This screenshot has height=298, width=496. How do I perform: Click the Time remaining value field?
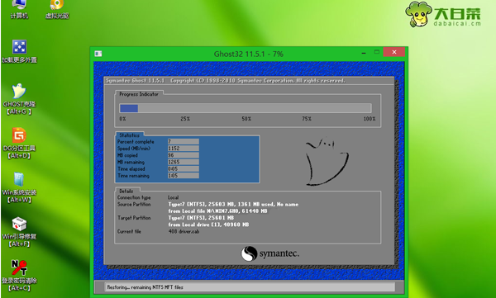[184, 175]
